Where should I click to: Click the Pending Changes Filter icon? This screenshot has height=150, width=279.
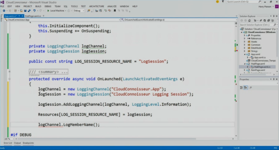pos(255,20)
